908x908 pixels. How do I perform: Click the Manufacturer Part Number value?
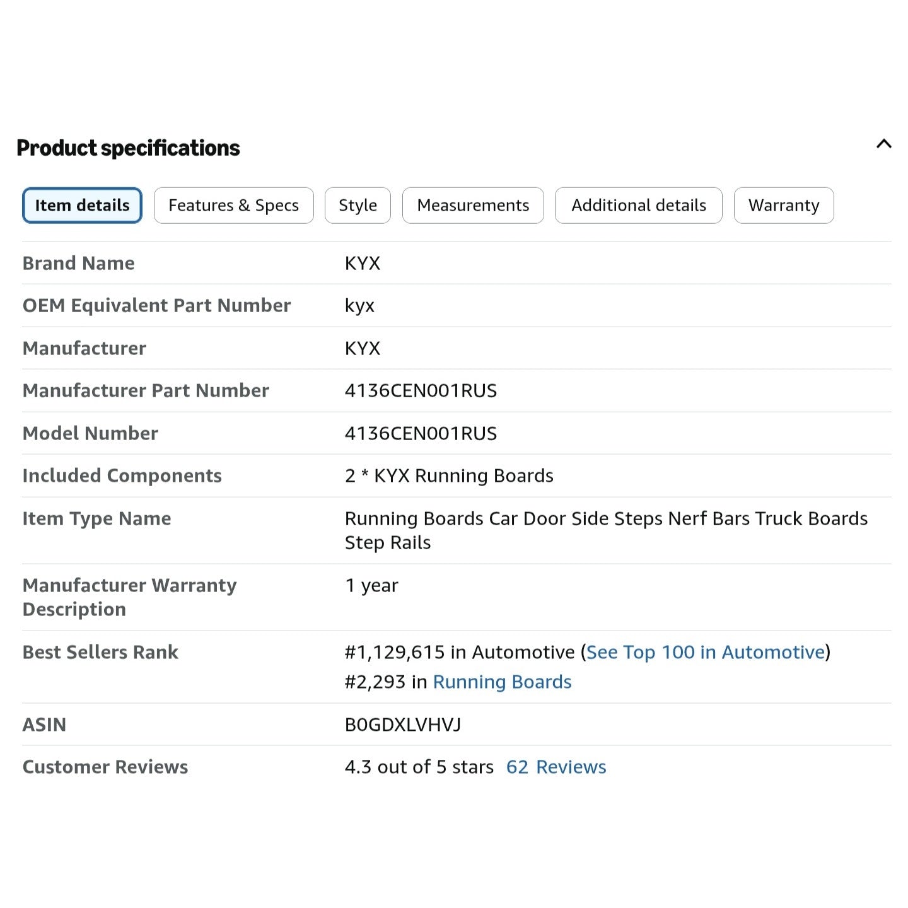coord(421,391)
